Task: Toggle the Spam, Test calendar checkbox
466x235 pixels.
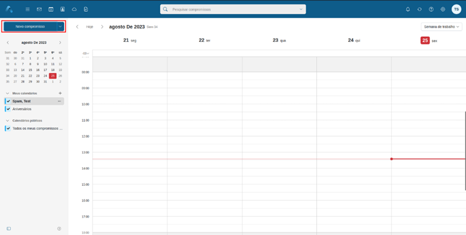Action: (x=8, y=102)
